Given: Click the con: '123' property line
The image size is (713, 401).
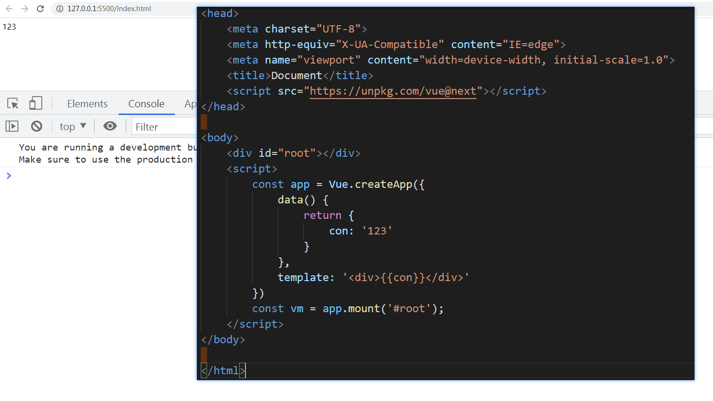Looking at the screenshot, I should (361, 231).
